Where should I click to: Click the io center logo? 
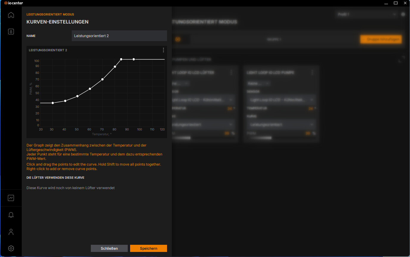[14, 3]
